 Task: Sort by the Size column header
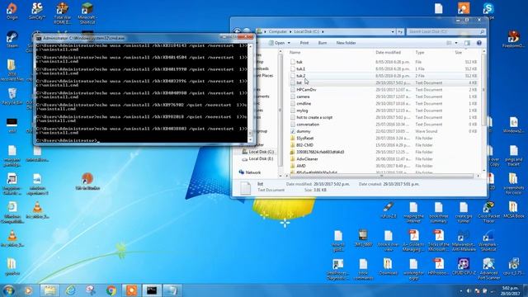point(459,53)
